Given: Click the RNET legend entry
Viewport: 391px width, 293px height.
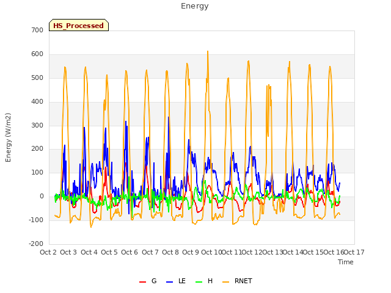Looking at the screenshot, I should coord(237,281).
